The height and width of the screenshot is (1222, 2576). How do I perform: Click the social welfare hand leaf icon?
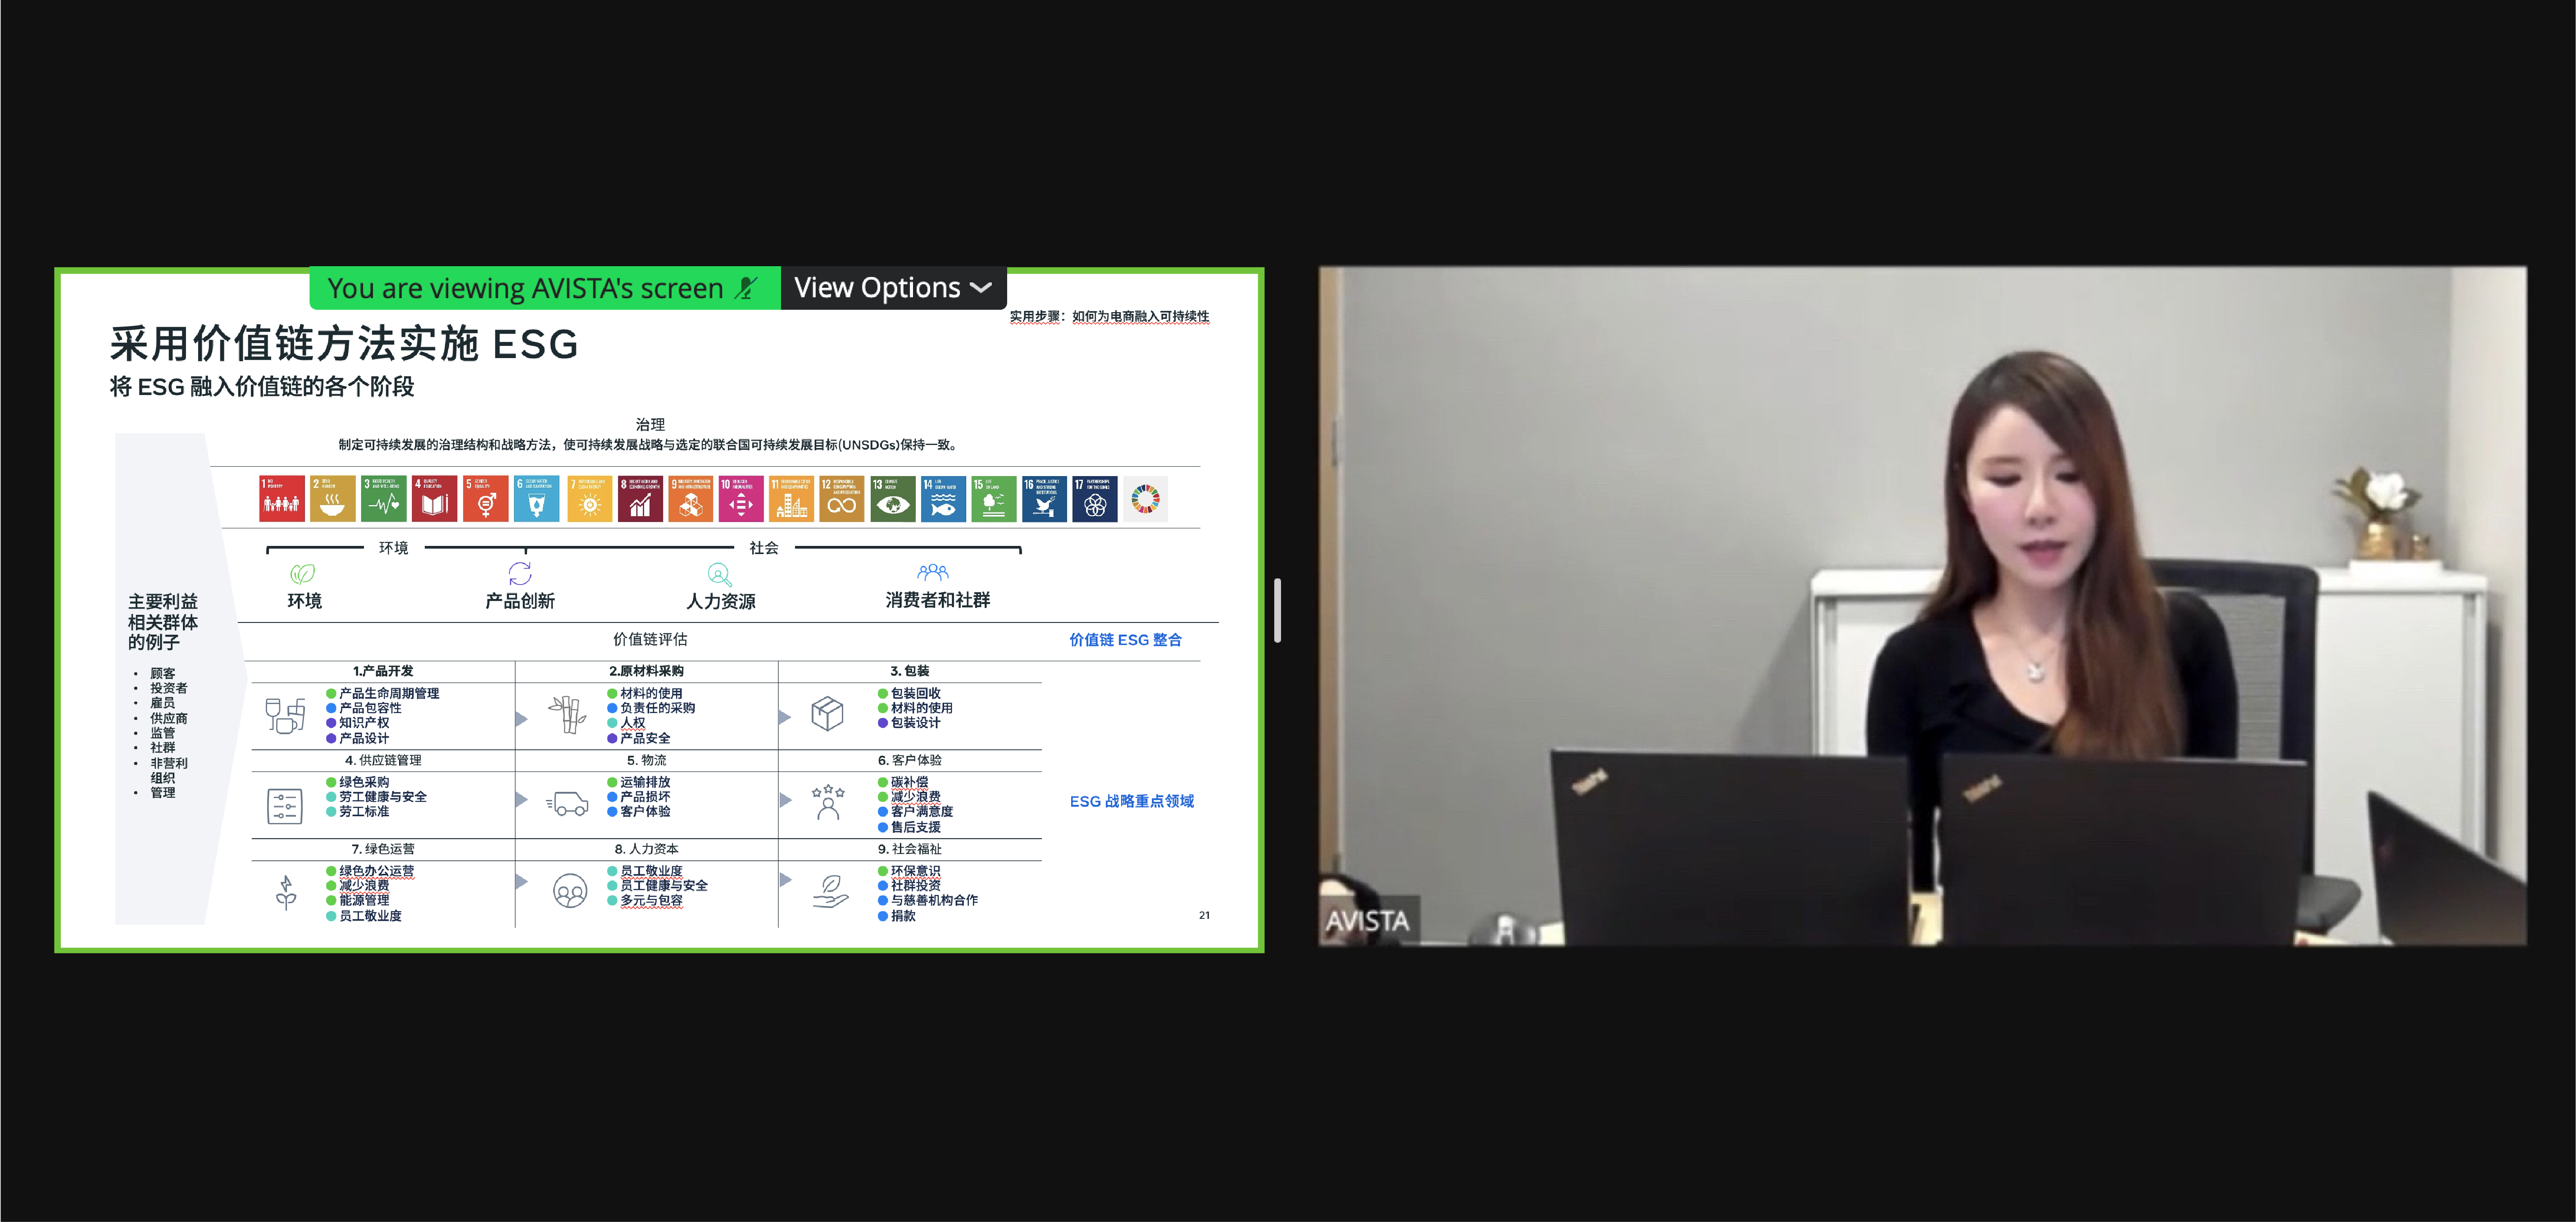pyautogui.click(x=830, y=891)
